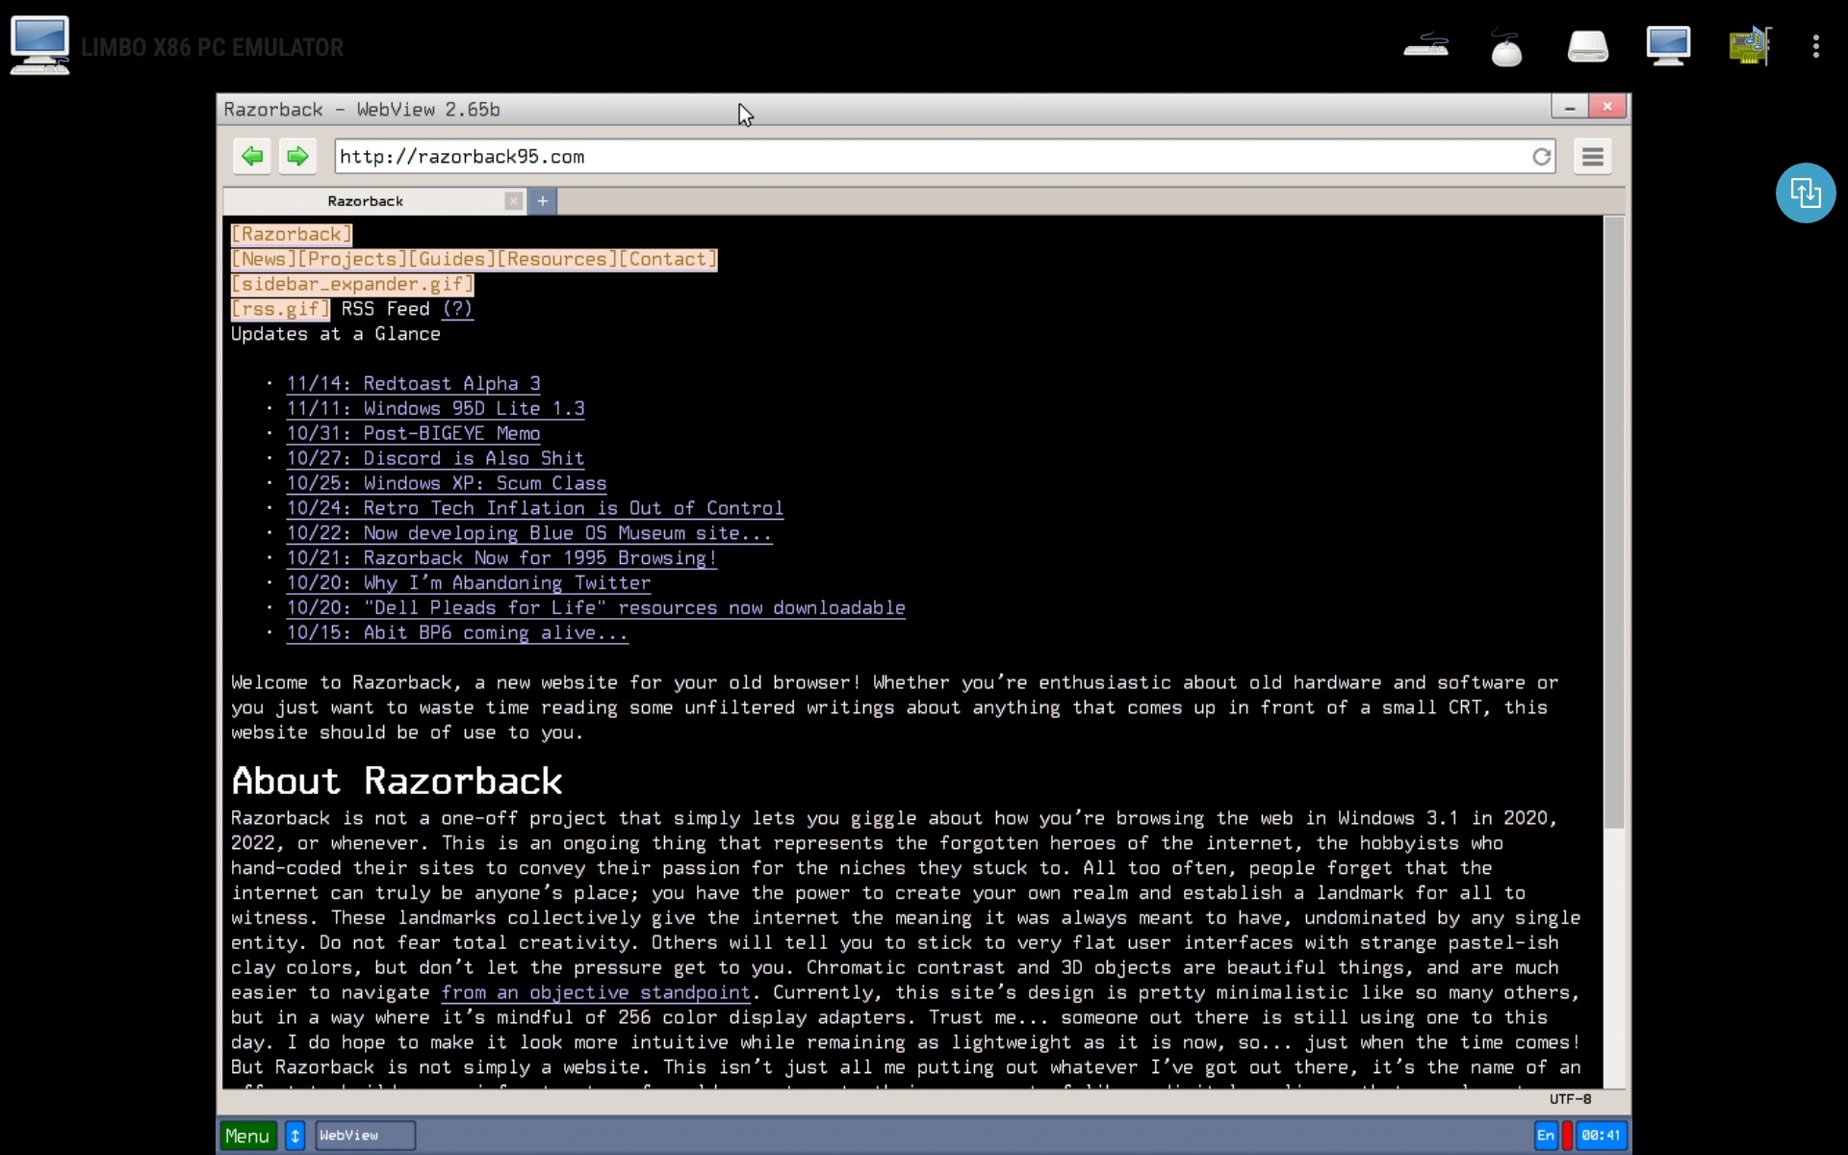Open 11/14: Redtoast Alpha 3

[414, 384]
